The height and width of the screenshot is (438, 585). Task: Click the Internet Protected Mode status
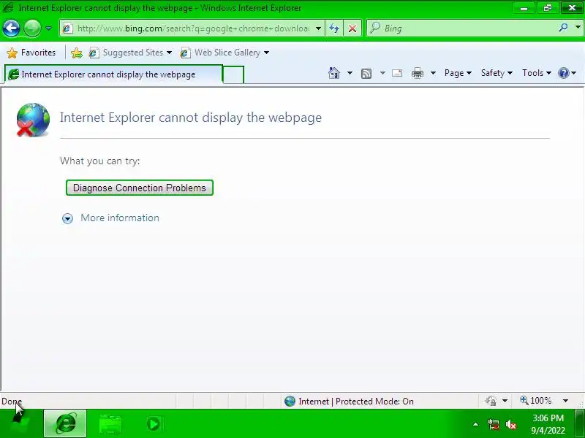(x=349, y=401)
